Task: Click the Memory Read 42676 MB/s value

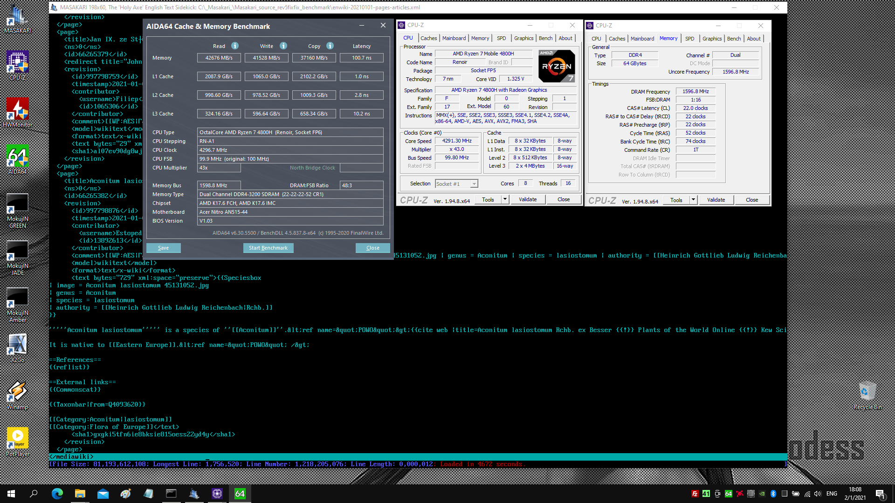Action: click(219, 58)
